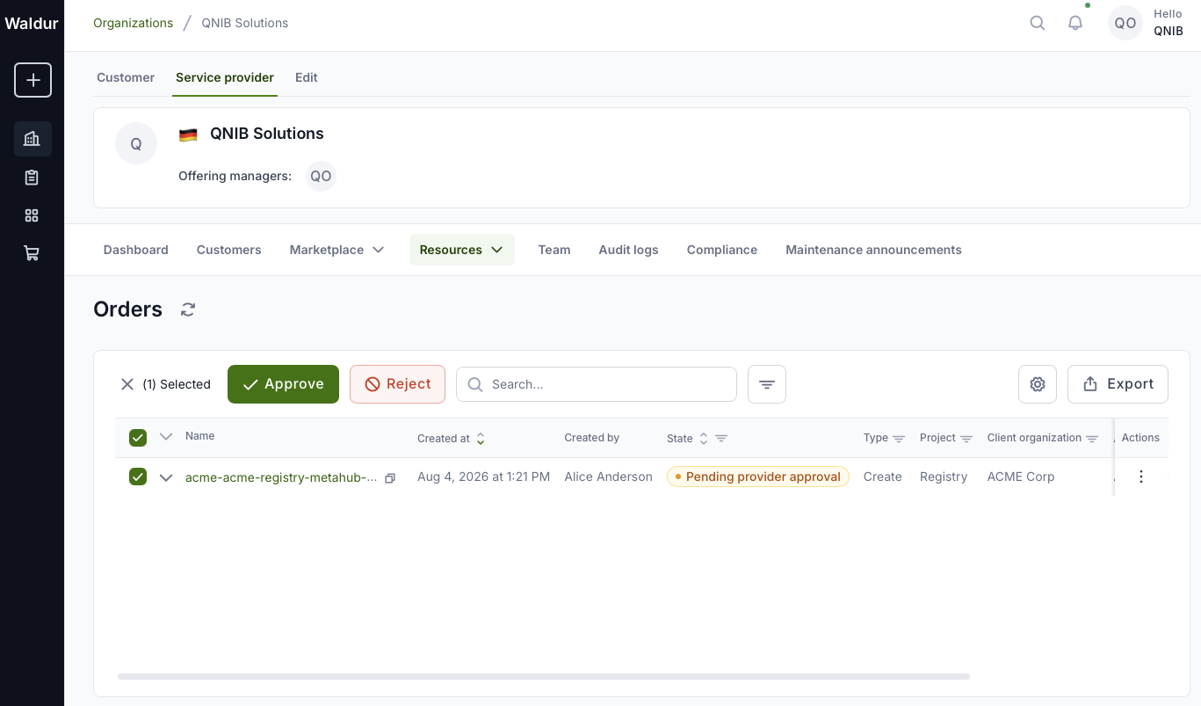Open the shopping cart icon in sidebar
This screenshot has width=1201, height=706.
pos(33,253)
